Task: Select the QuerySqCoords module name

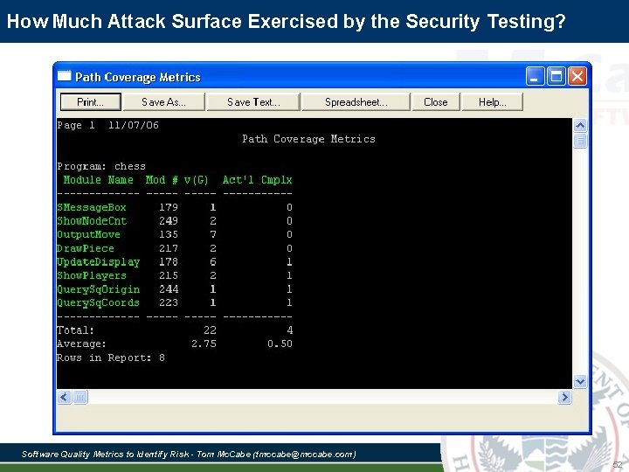Action: point(98,302)
